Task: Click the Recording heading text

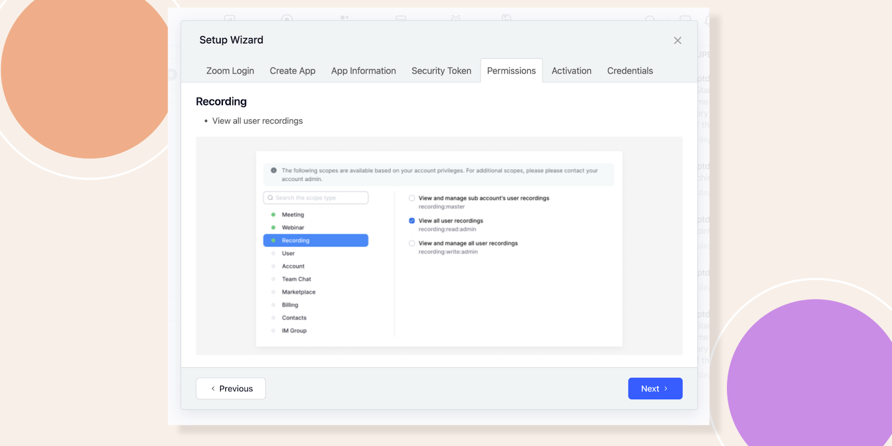Action: point(221,101)
